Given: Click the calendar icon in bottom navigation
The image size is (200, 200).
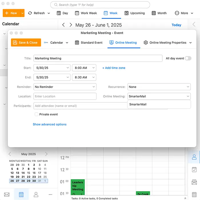Looking at the screenshot, I should 21,195.
